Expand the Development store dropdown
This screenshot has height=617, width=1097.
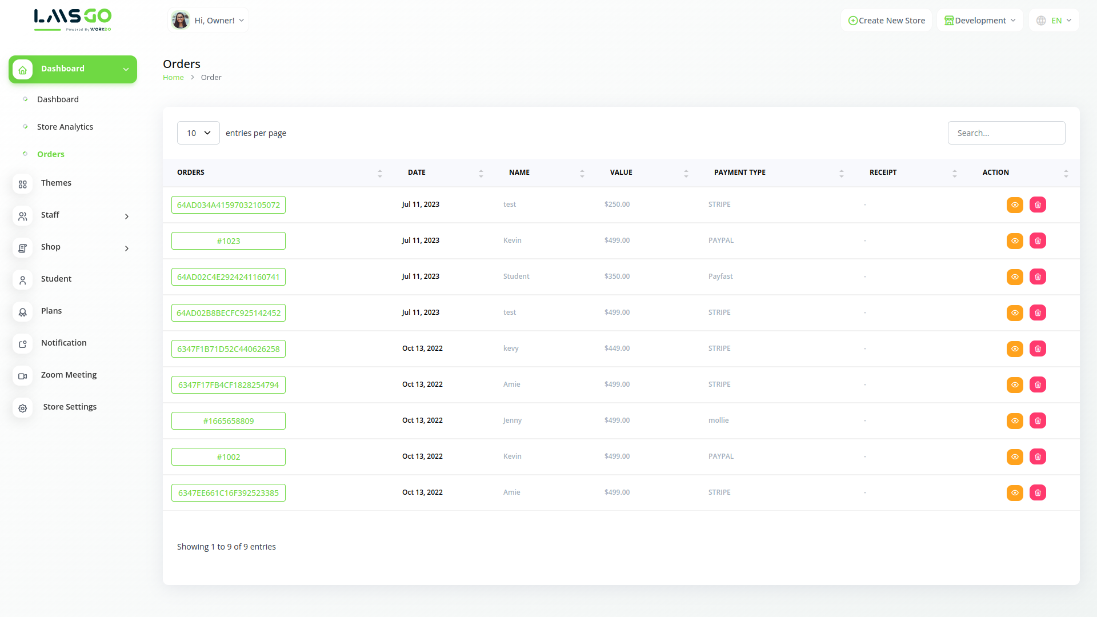pos(979,21)
